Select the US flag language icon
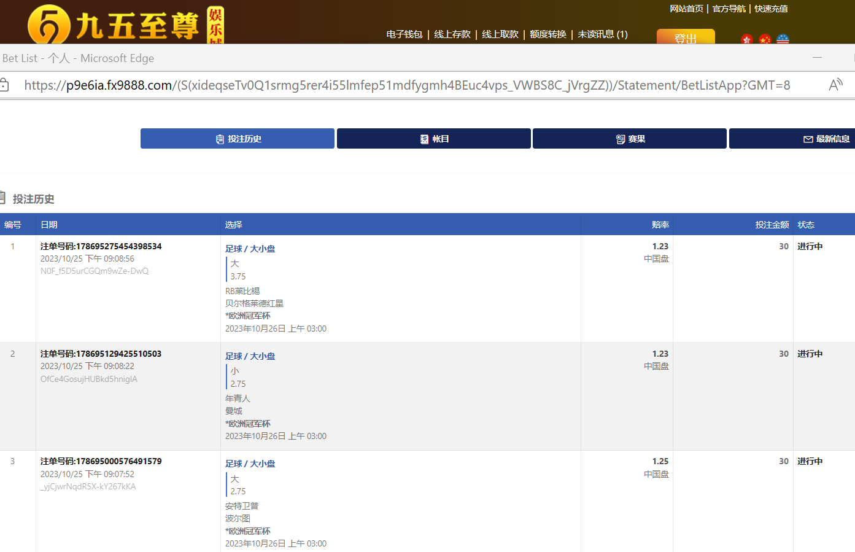 coord(783,39)
